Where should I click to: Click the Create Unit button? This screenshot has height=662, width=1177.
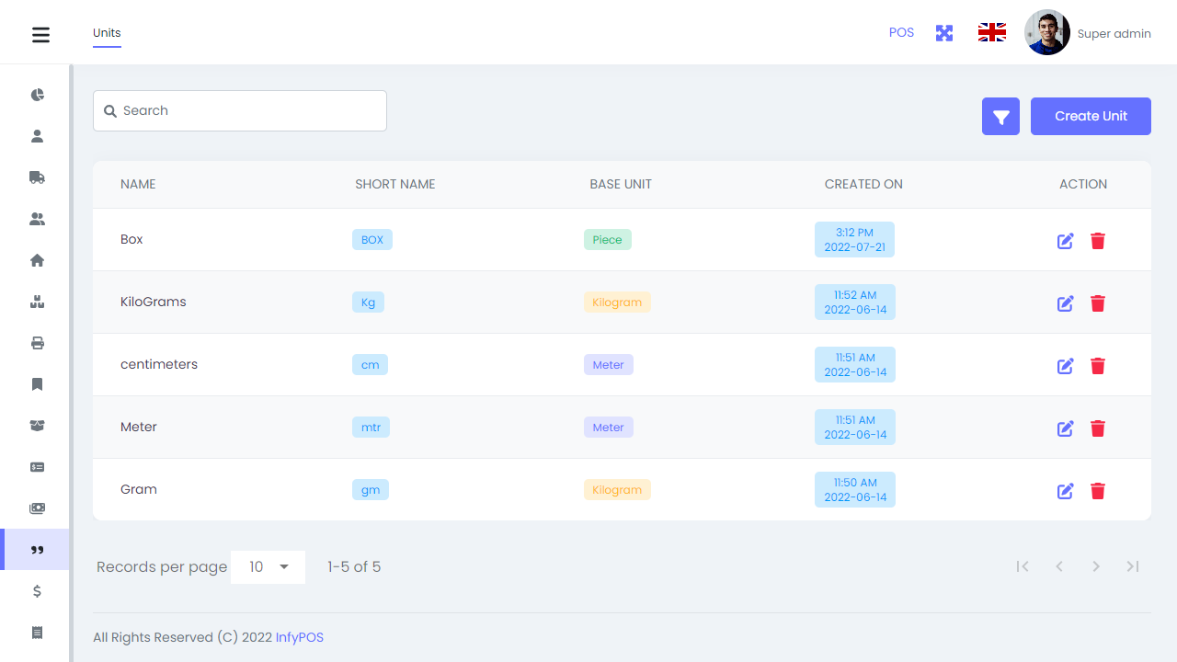pos(1091,117)
